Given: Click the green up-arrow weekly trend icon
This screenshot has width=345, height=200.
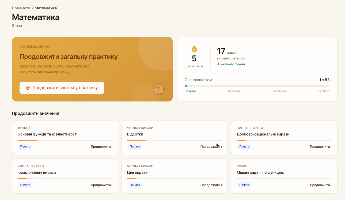Looking at the screenshot, I should [218, 64].
